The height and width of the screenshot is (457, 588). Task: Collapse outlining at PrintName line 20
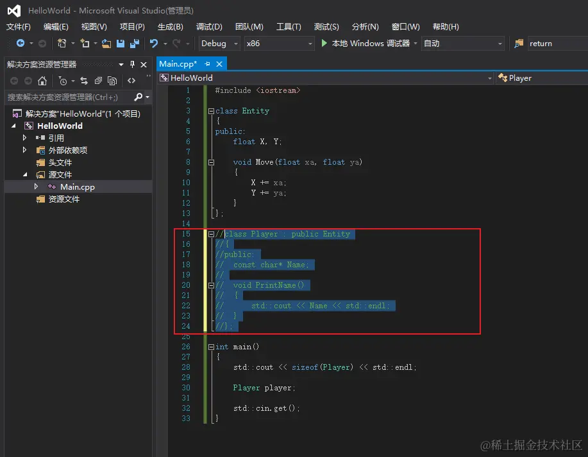coord(211,285)
